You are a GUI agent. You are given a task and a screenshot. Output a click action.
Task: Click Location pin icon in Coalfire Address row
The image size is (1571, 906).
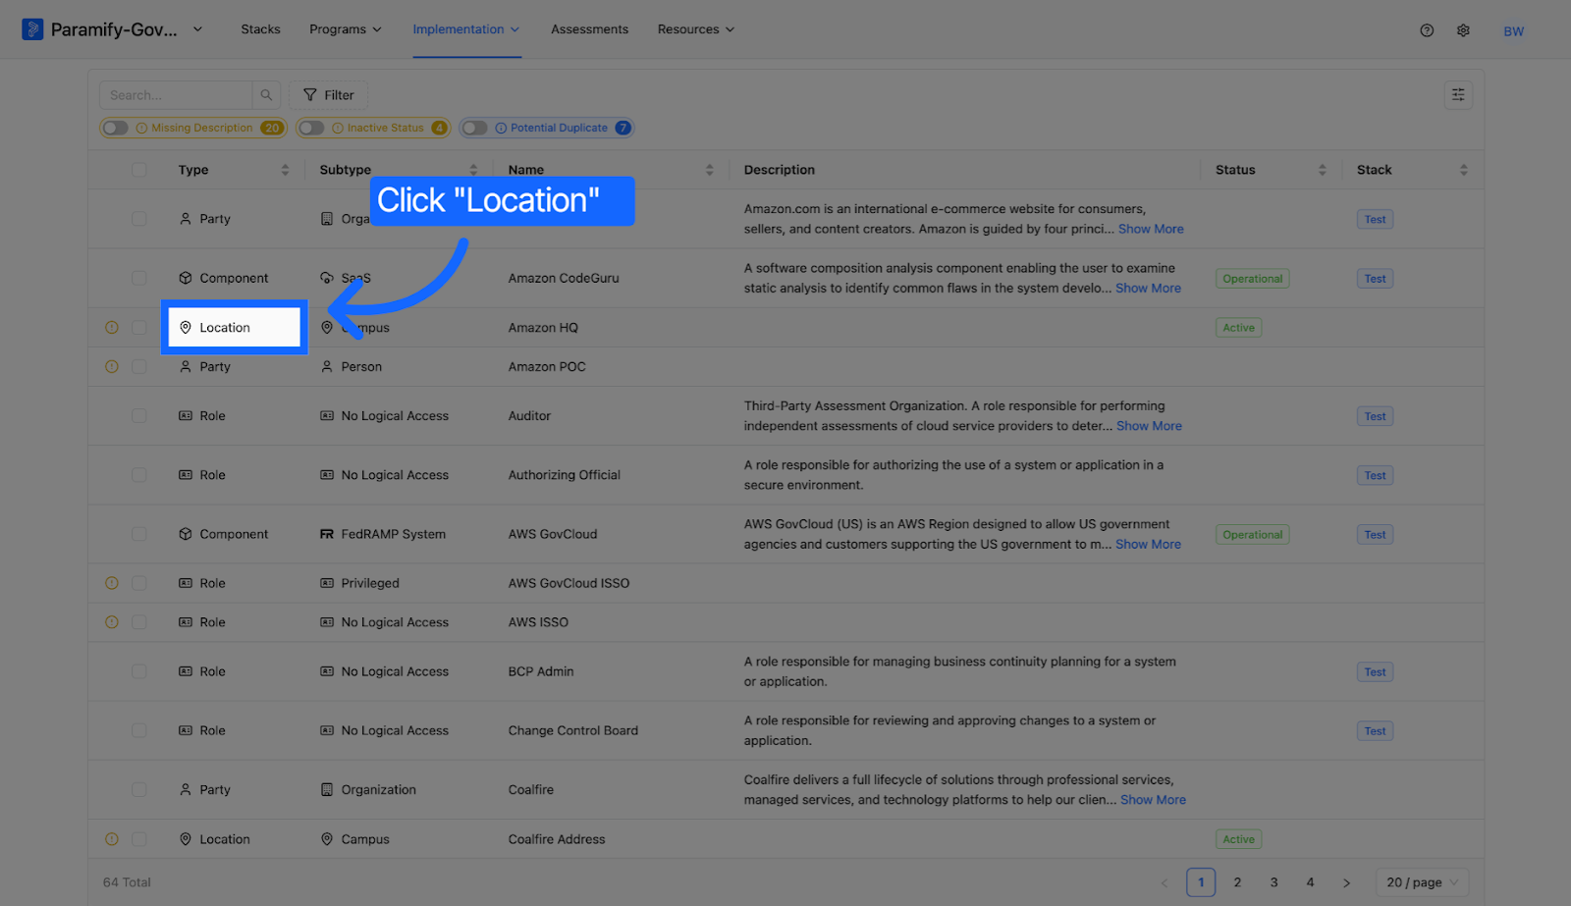(x=186, y=839)
